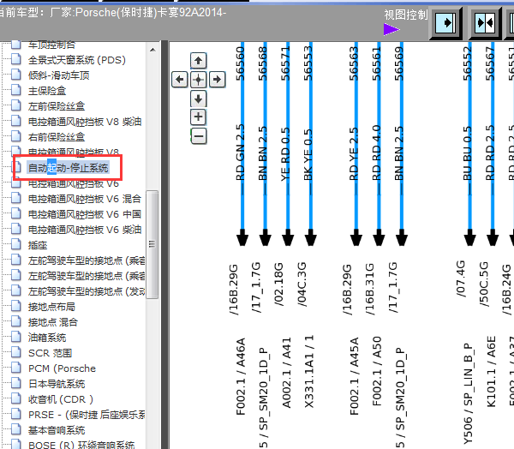This screenshot has height=449, width=514.
Task: Select 左舵驾驶车型的接地点 (发动 entry
Action: (87, 291)
